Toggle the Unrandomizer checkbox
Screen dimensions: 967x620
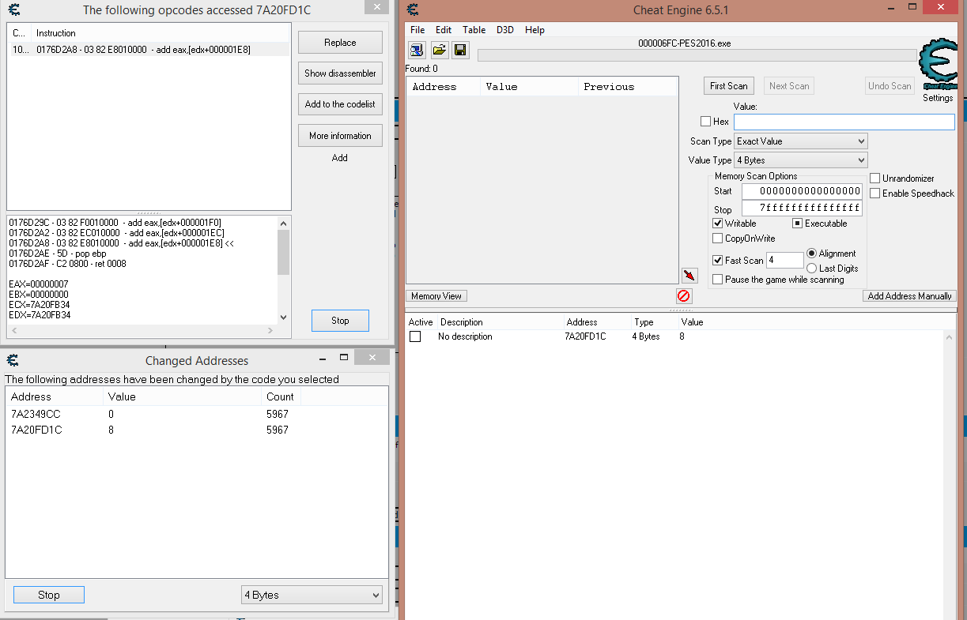[875, 178]
